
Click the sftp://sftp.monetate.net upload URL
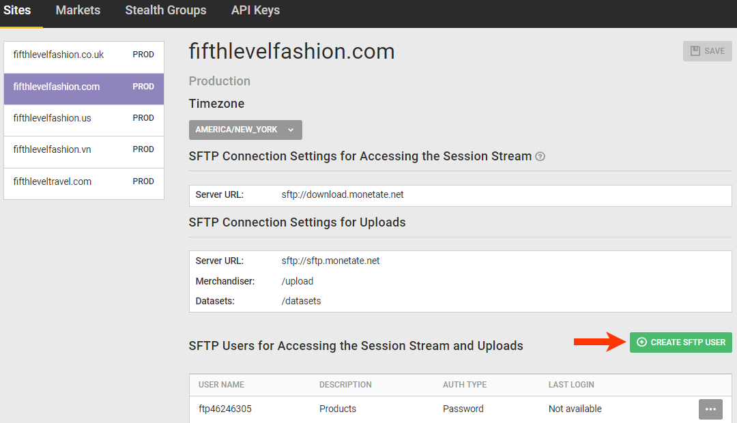click(330, 261)
